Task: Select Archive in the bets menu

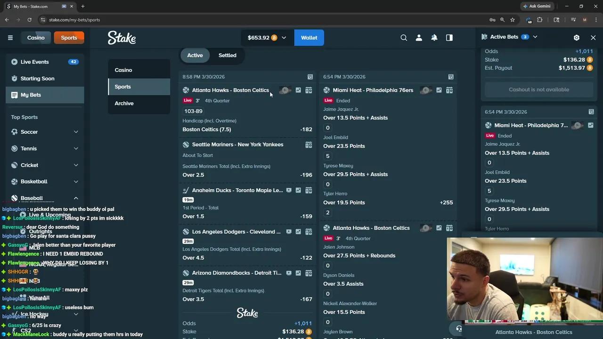Action: point(124,103)
